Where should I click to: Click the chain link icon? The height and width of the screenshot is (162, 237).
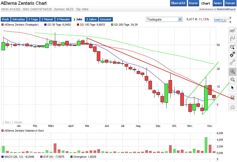pyautogui.click(x=232, y=62)
